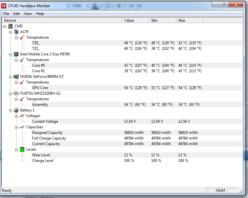The height and width of the screenshot is (198, 248).
Task: Click the thermometer icon under NVIDIA GeForce
Action: click(x=22, y=82)
